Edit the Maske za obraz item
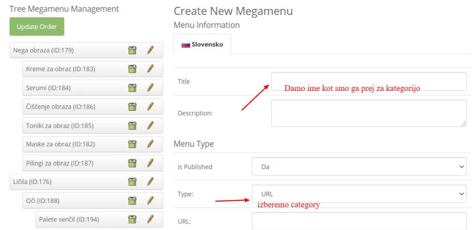This screenshot has width=474, height=230. coord(150,144)
